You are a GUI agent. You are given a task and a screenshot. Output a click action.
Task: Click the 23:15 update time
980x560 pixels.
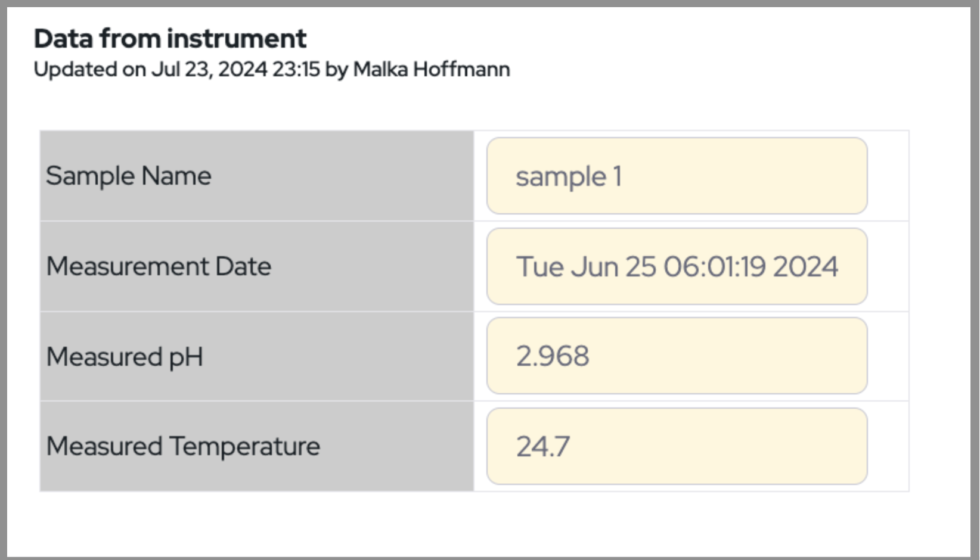(x=296, y=70)
